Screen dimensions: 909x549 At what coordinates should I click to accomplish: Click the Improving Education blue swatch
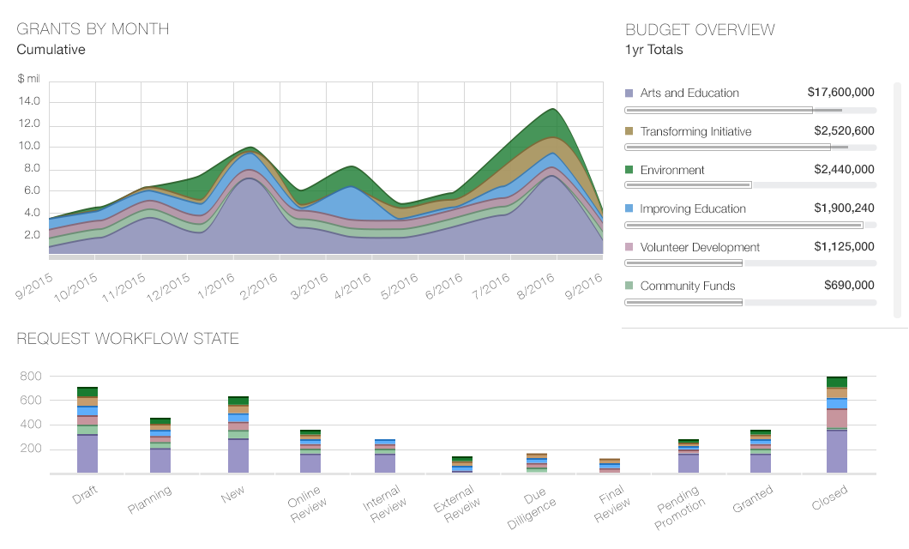[x=629, y=209]
